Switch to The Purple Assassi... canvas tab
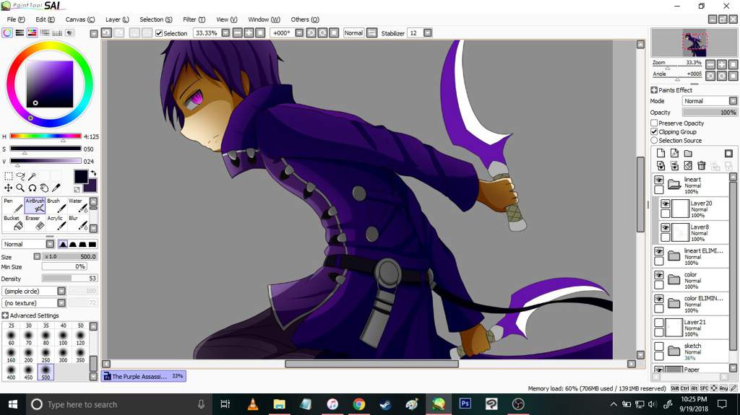The height and width of the screenshot is (415, 740). (x=144, y=376)
